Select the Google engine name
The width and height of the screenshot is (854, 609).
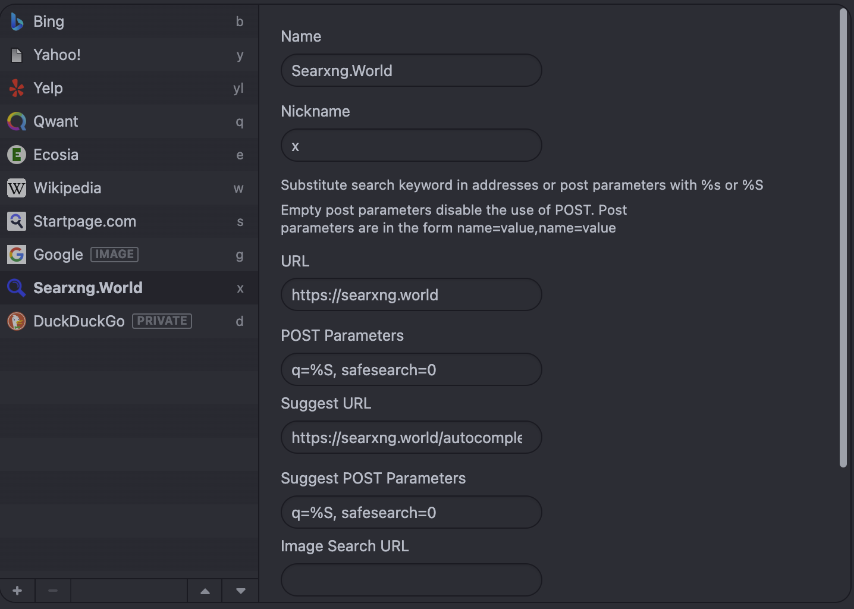tap(58, 255)
